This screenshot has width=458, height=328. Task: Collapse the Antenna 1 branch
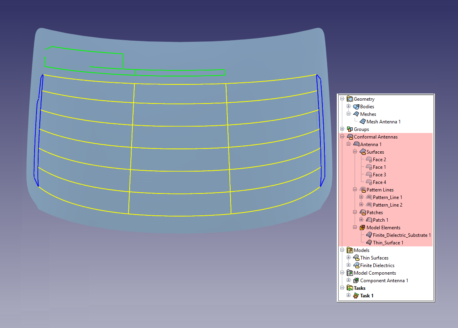pyautogui.click(x=349, y=144)
